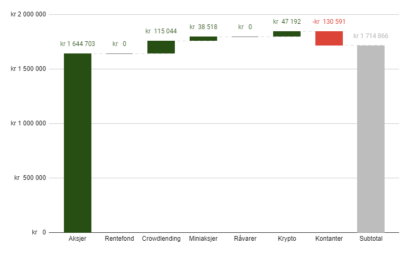Select the green Crowdlending bar
Viewport: 411px width, 254px height.
pyautogui.click(x=161, y=47)
